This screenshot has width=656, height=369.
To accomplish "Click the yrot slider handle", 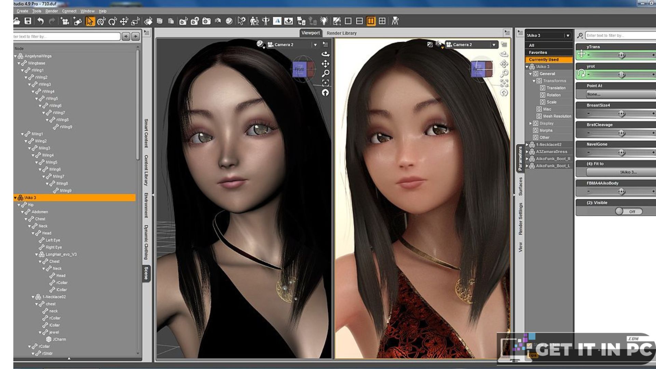I will coord(621,74).
